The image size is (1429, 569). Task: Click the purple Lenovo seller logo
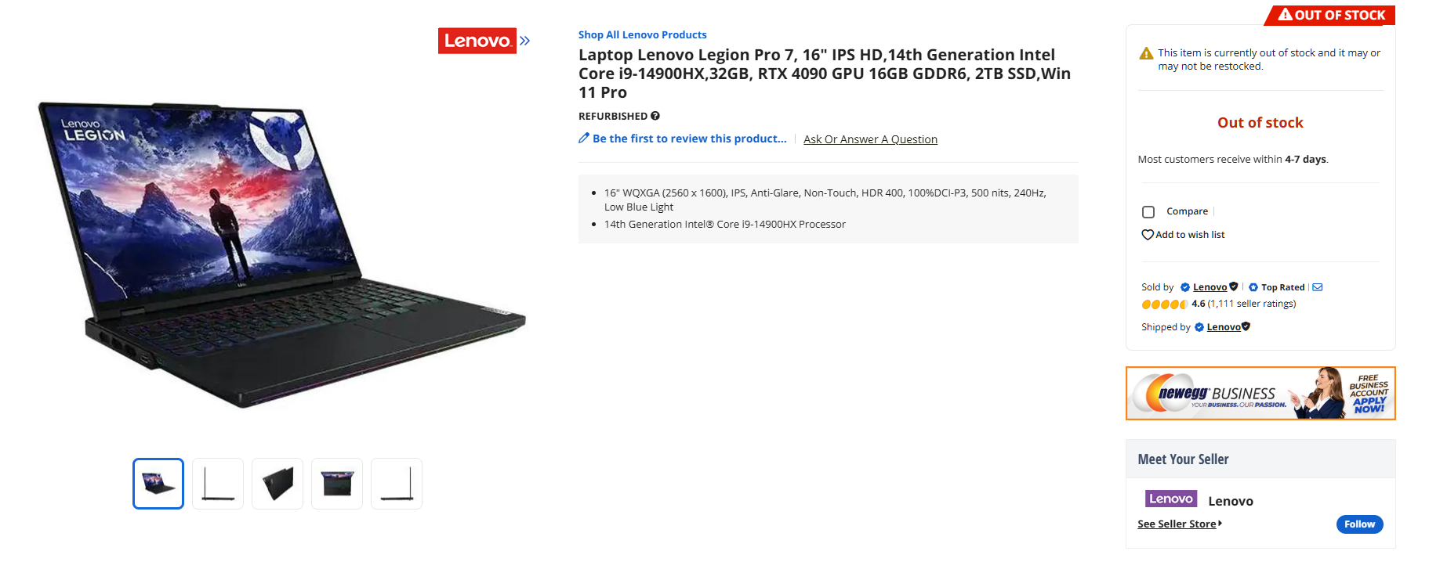(x=1171, y=499)
